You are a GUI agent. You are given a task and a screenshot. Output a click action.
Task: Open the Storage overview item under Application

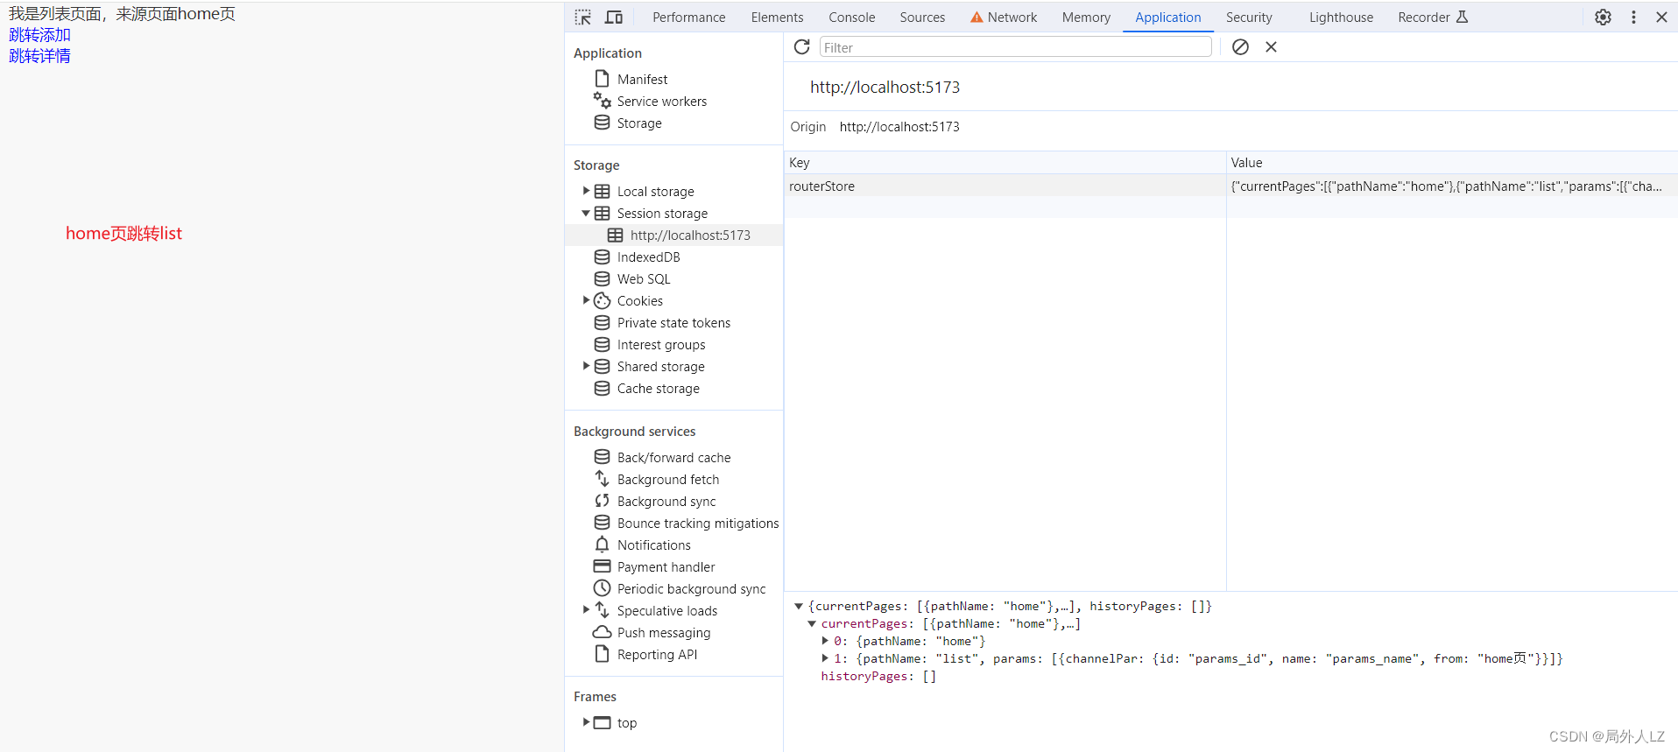tap(639, 123)
